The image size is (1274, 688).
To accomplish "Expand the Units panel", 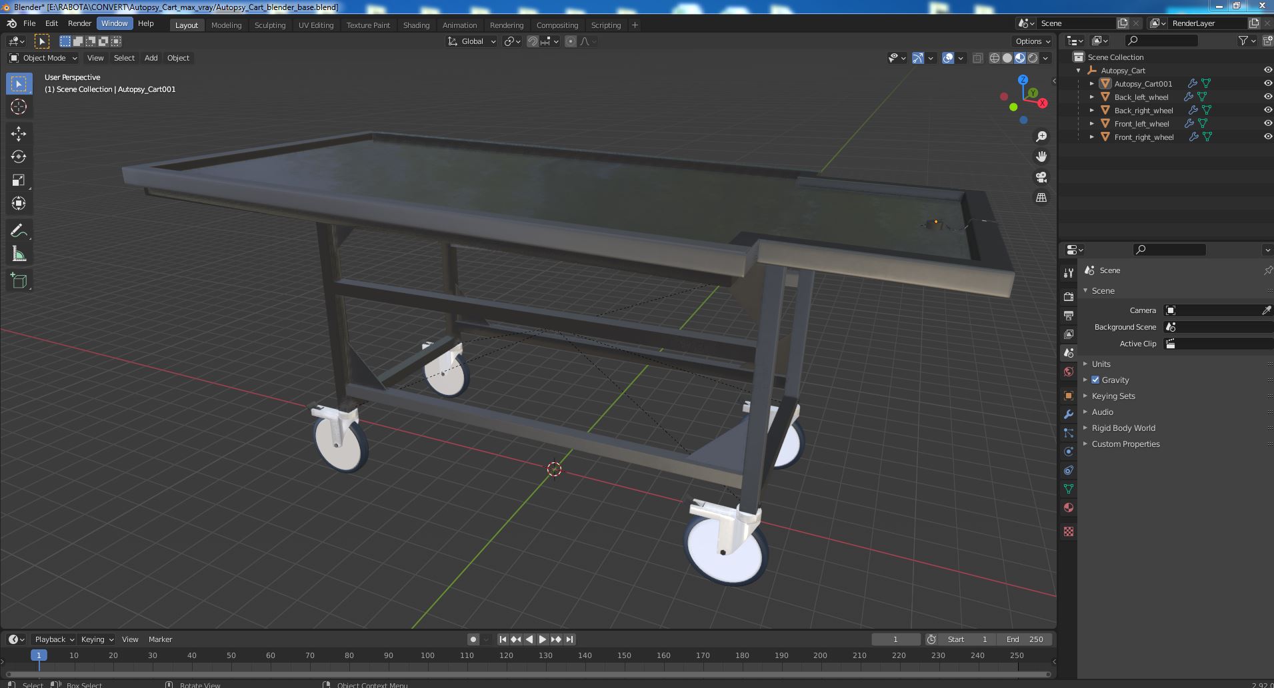I will coord(1101,364).
